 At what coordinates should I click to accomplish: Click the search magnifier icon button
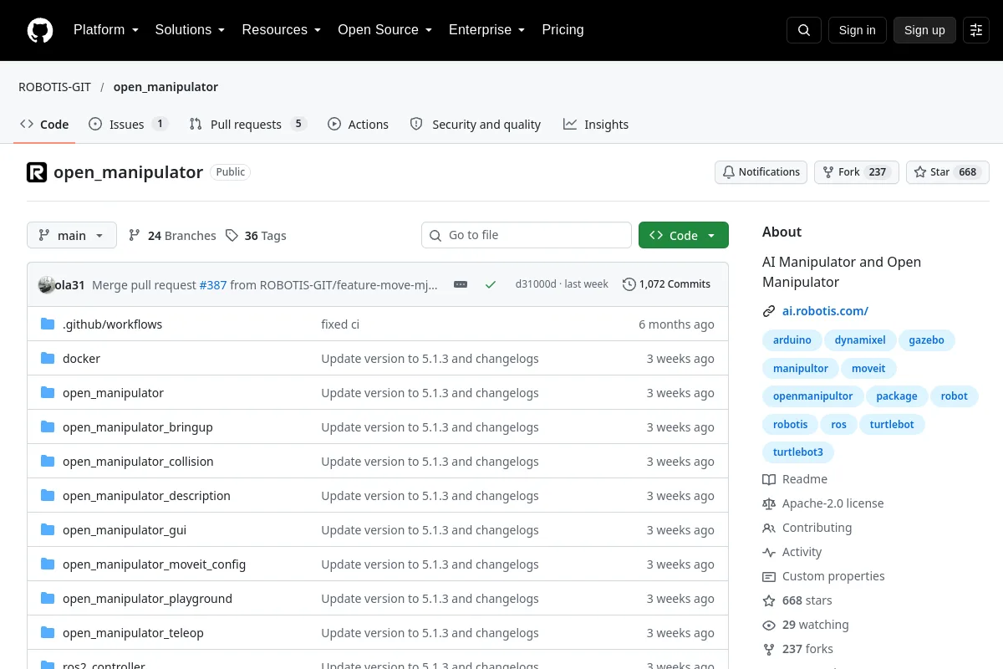[804, 30]
